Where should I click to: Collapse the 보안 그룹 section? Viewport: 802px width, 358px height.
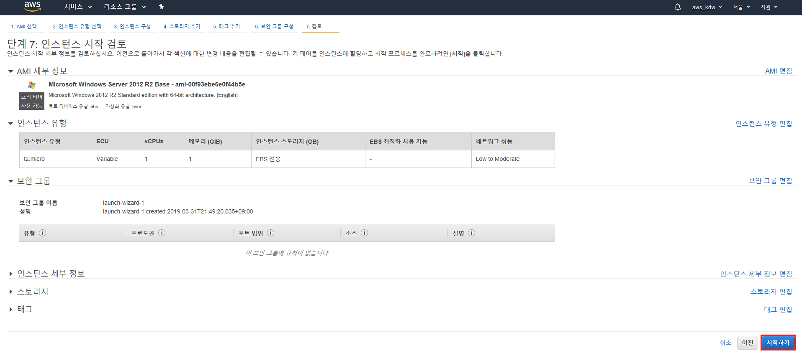click(10, 181)
